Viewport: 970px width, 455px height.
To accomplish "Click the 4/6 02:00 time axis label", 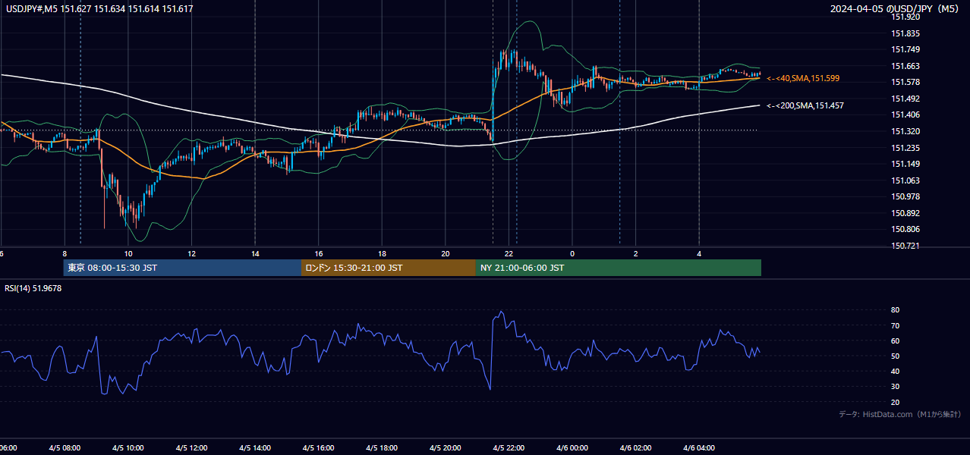I will 636,448.
